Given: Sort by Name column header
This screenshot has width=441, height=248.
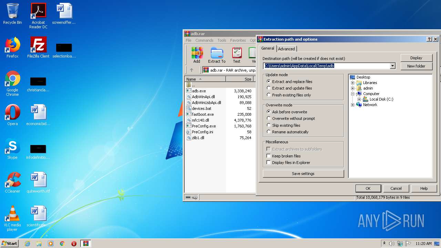Looking at the screenshot, I should pyautogui.click(x=205, y=79).
